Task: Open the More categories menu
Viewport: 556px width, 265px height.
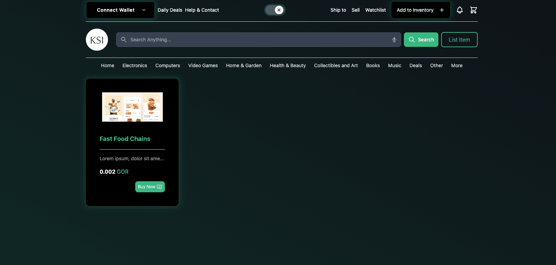Action: [457, 65]
